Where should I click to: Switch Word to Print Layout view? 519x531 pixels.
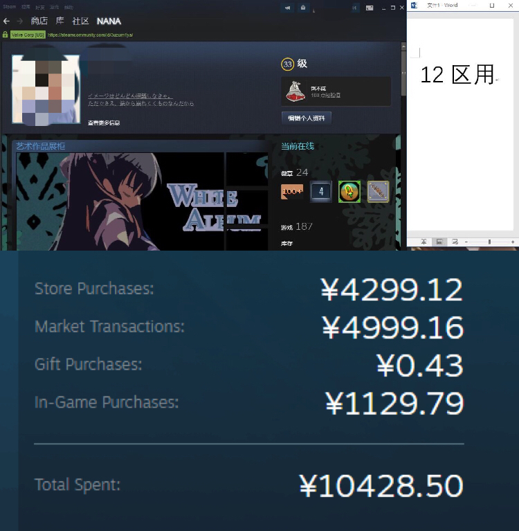coord(439,242)
